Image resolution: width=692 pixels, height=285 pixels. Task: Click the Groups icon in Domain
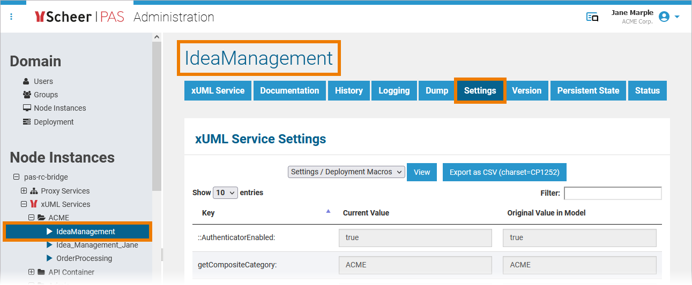tap(27, 95)
